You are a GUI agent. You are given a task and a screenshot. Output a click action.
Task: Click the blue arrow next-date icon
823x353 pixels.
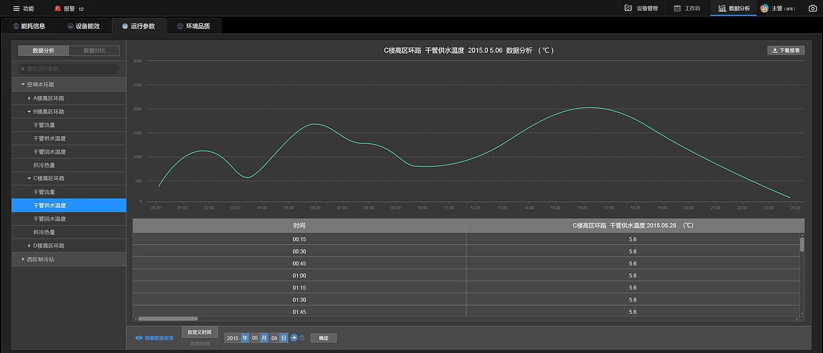click(294, 338)
